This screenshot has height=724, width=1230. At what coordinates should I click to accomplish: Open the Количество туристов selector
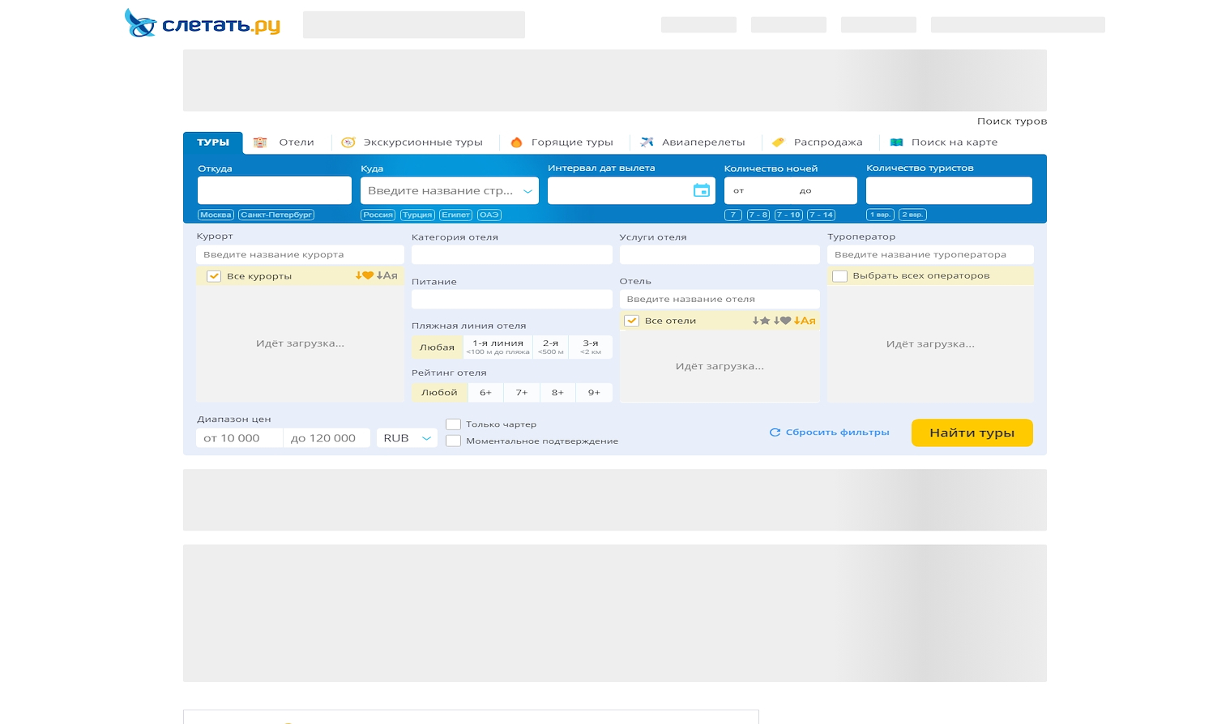[x=949, y=190]
